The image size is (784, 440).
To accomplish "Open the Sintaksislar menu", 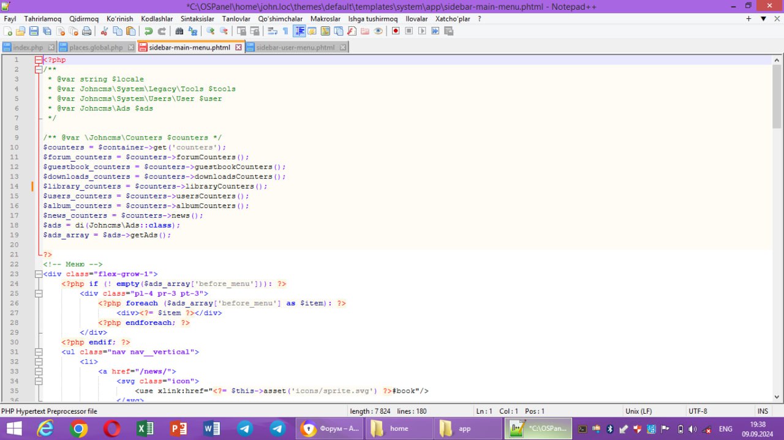I will [197, 19].
